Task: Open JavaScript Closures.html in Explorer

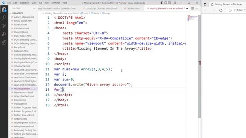Action: [x=26, y=74]
